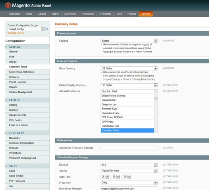Select Bulgarian Lev in Allowed Currencies
The image size is (209, 190).
[127, 104]
